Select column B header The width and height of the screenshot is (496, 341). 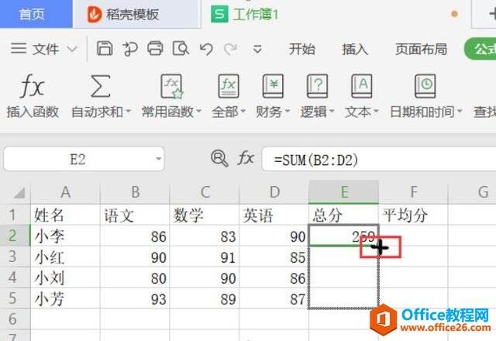click(135, 192)
